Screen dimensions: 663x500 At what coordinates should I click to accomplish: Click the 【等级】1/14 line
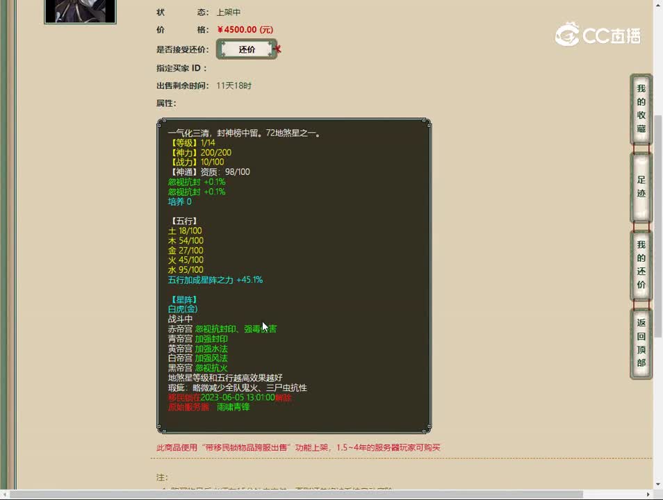(192, 143)
